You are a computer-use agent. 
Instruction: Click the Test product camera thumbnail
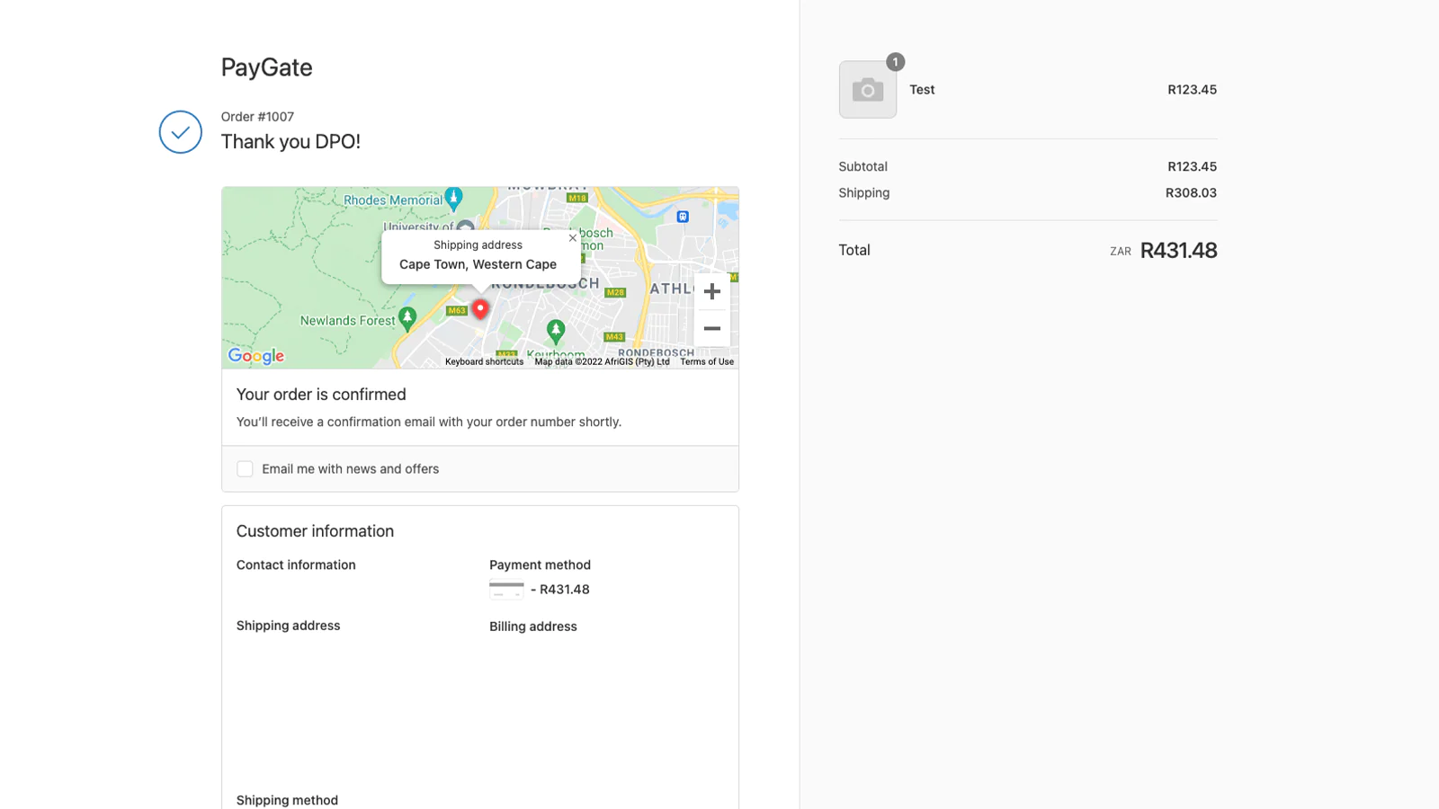point(868,90)
